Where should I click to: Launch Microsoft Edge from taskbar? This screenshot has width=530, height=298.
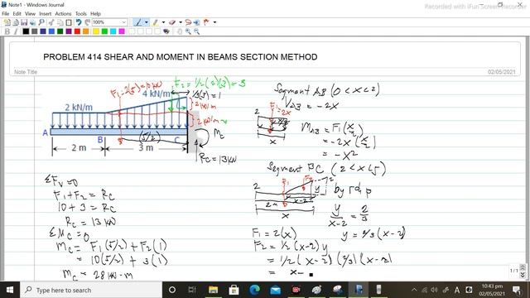254,290
